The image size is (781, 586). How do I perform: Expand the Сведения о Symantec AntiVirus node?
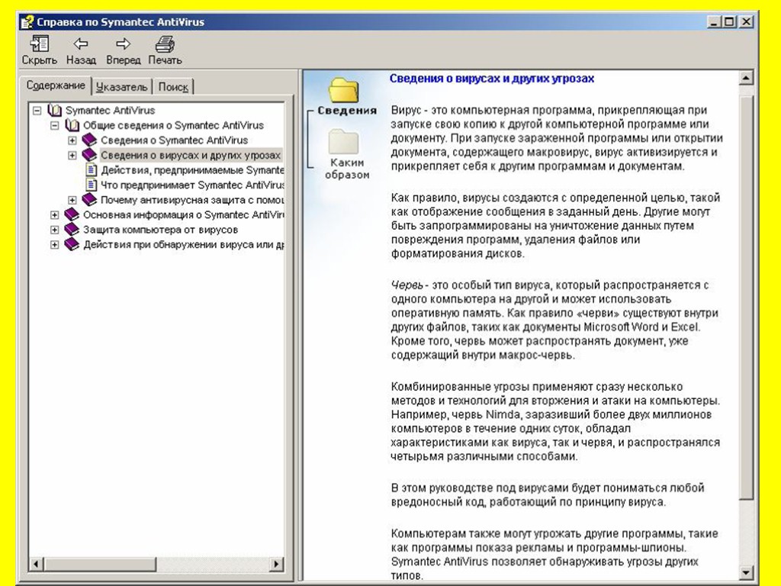point(72,140)
